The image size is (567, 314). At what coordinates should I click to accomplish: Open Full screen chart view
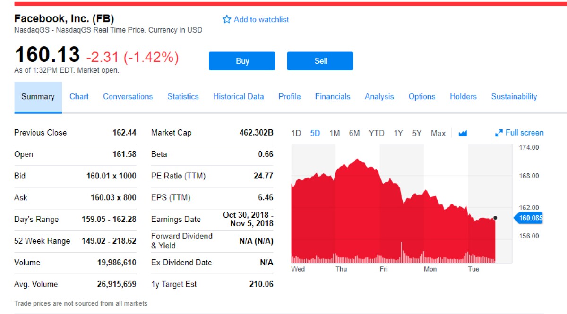tap(524, 133)
